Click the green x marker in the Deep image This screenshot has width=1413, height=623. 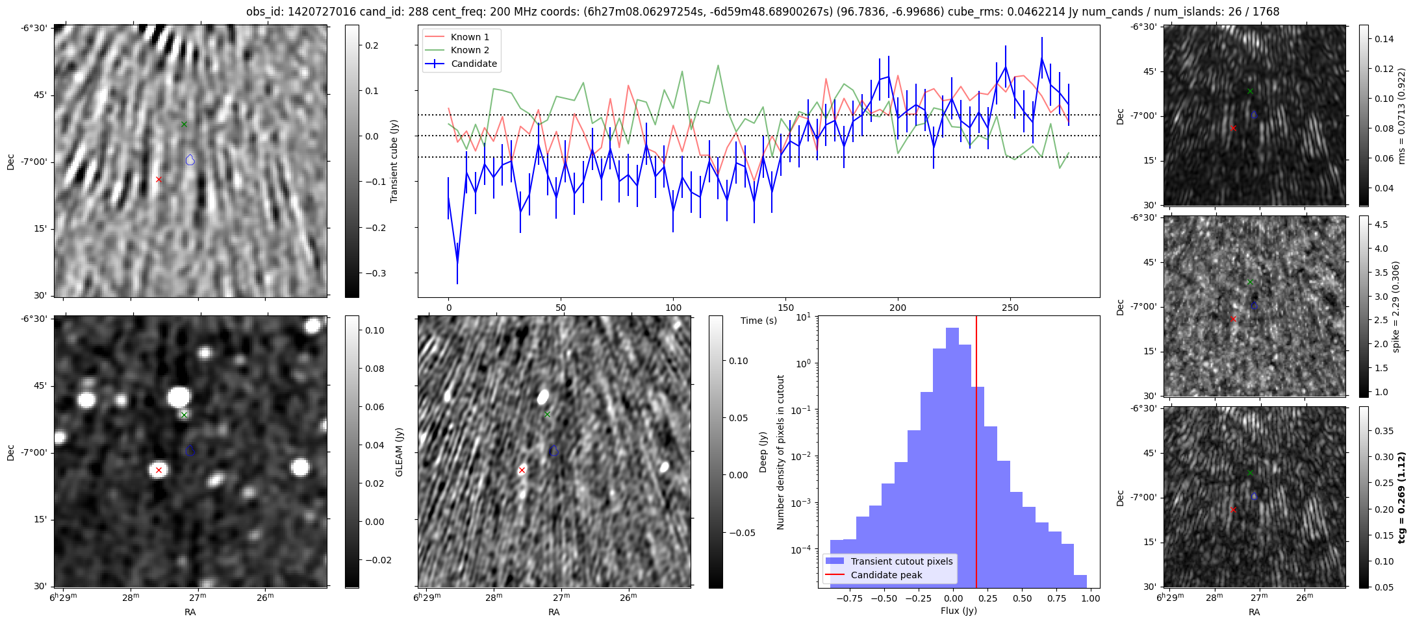click(547, 415)
